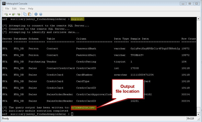Click sample data '17038'
The height and width of the screenshot is (122, 202).
[x=135, y=68]
